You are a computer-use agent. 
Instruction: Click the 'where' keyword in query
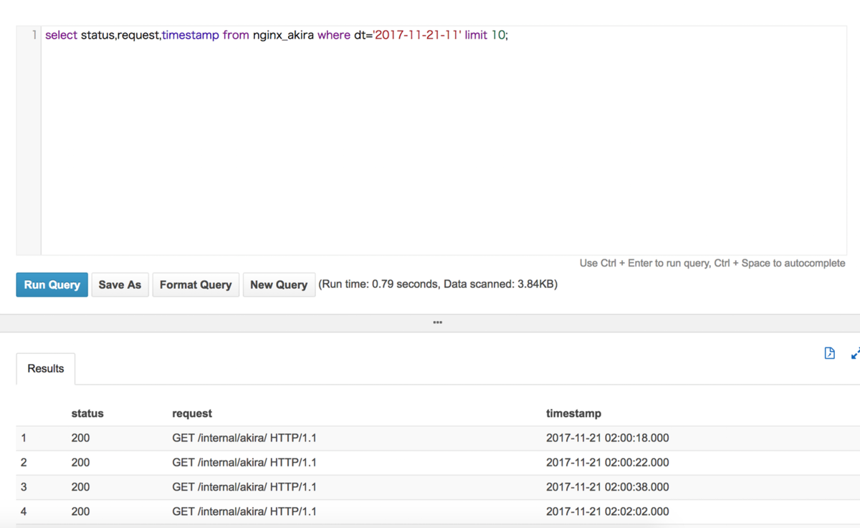(x=334, y=35)
